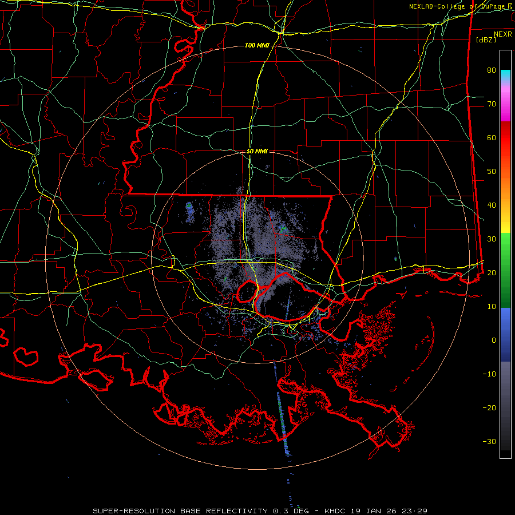The height and width of the screenshot is (515, 515).
Task: Click the bottom caption "SUPER-RESOLUTION BASE REFLECTIVITY"
Action: pos(180,511)
